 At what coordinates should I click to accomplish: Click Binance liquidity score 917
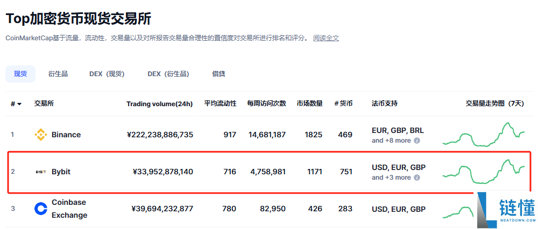pos(230,135)
